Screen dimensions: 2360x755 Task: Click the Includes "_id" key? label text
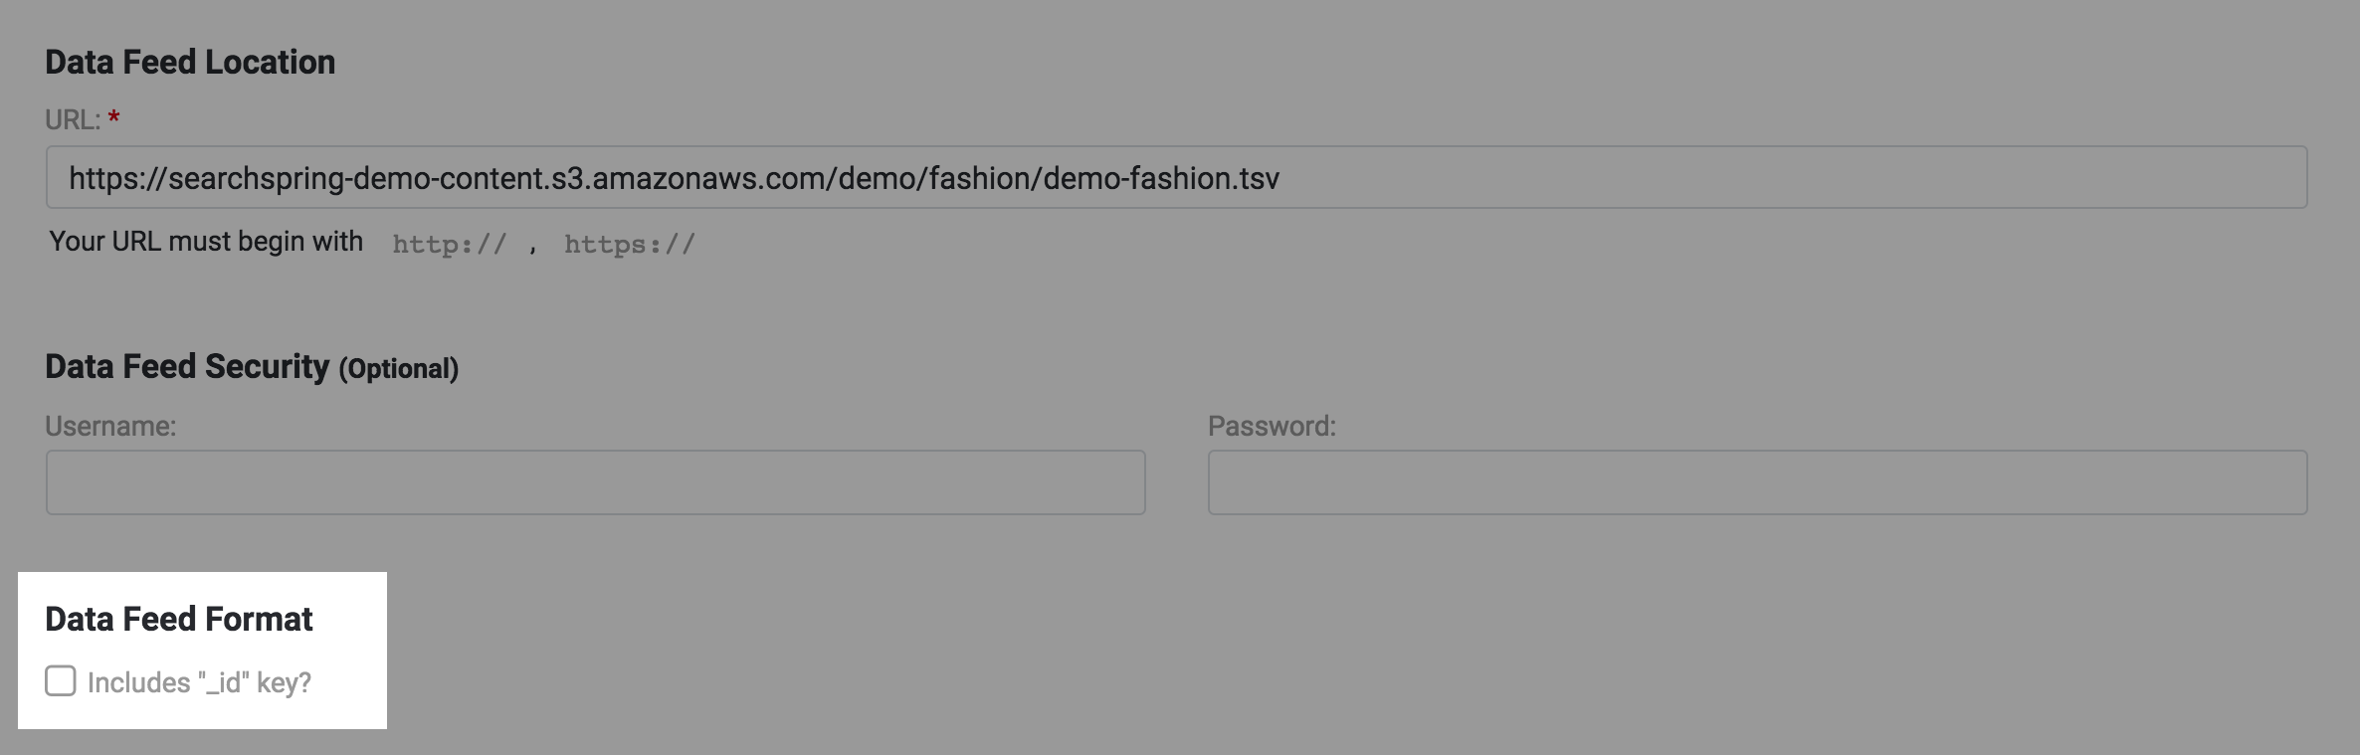point(199,683)
